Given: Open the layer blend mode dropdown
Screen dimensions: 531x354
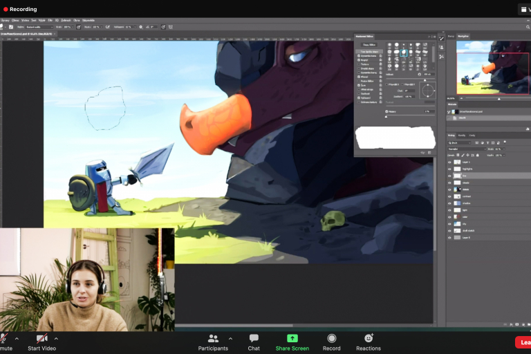Looking at the screenshot, I should click(465, 149).
